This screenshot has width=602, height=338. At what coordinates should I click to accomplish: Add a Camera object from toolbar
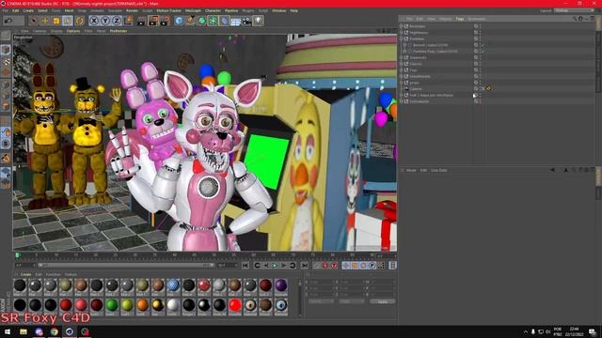246,21
